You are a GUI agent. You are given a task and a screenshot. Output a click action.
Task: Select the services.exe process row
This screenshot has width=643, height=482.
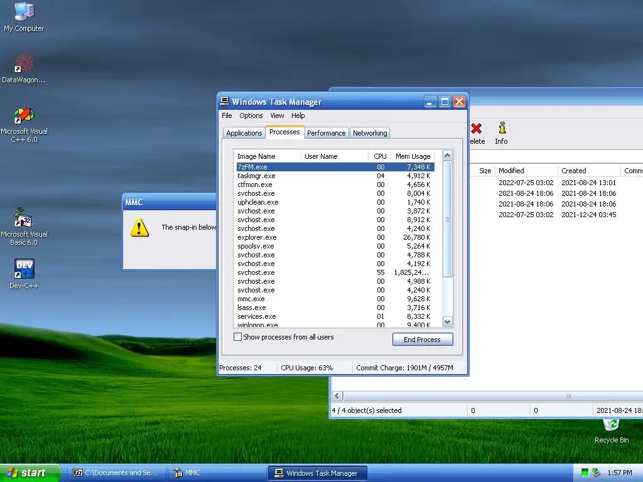pyautogui.click(x=335, y=316)
